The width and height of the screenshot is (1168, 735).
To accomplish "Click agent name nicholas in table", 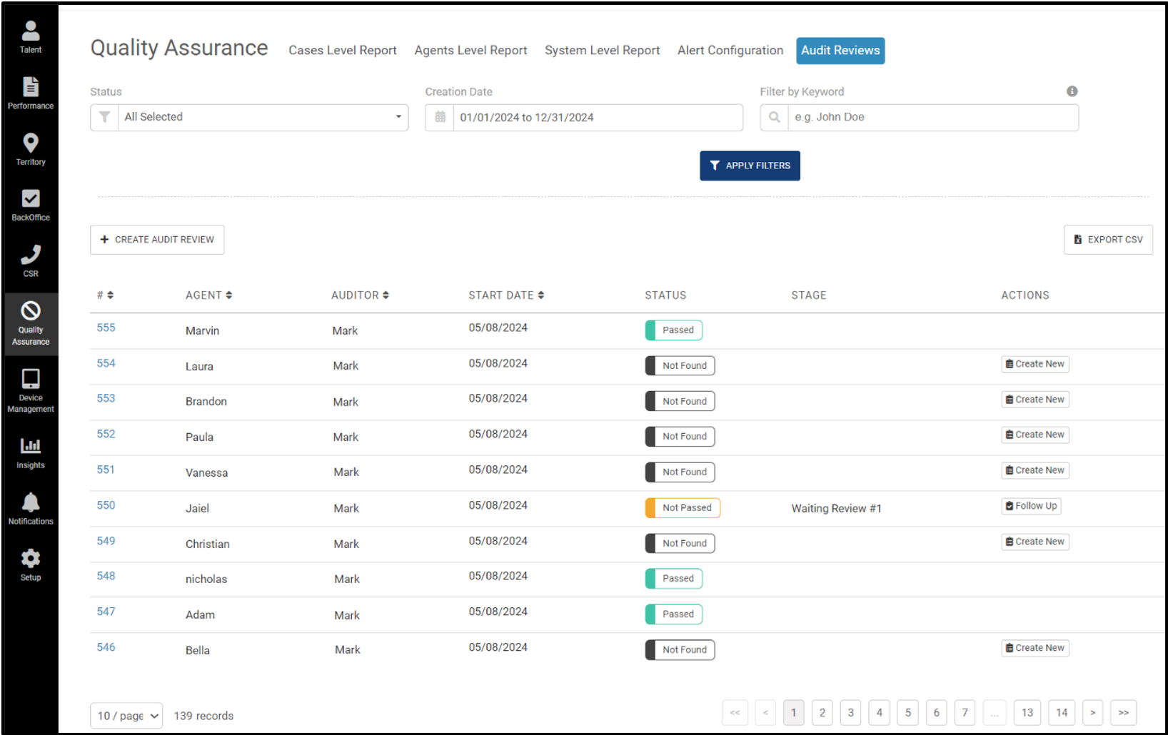I will (206, 579).
